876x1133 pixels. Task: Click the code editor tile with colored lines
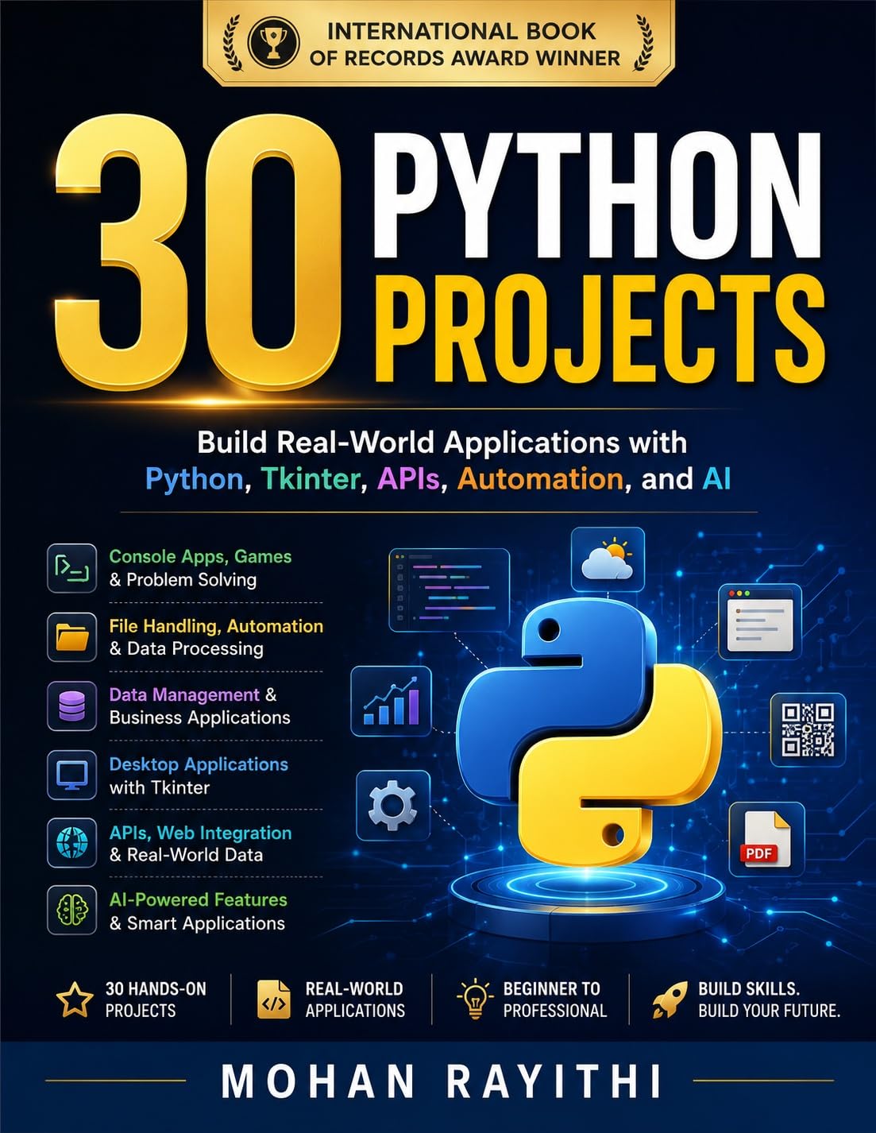point(449,590)
